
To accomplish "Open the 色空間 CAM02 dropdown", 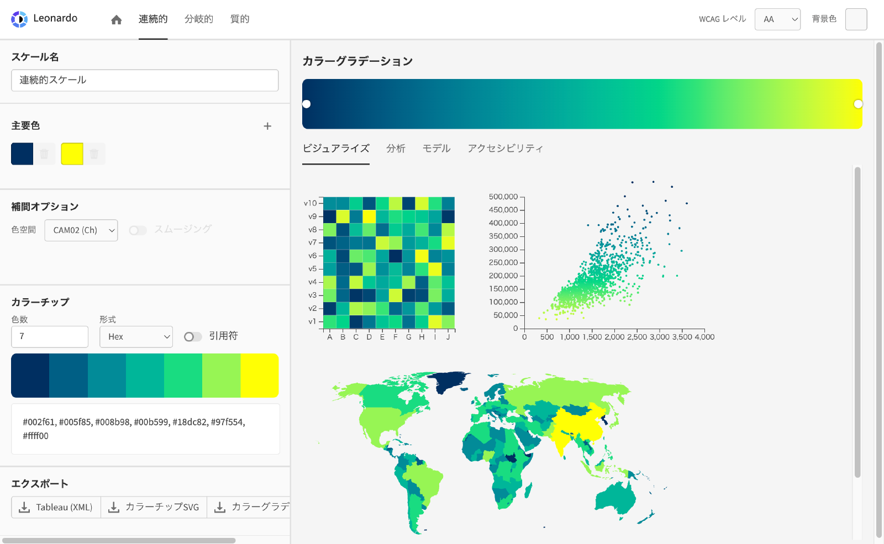I will [81, 230].
